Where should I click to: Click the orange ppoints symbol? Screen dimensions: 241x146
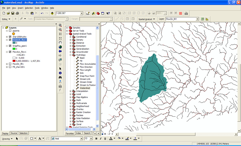tap(14, 34)
